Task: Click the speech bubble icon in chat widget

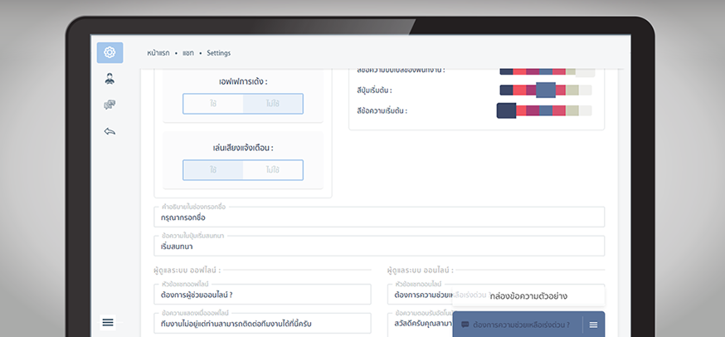Action: tap(465, 325)
